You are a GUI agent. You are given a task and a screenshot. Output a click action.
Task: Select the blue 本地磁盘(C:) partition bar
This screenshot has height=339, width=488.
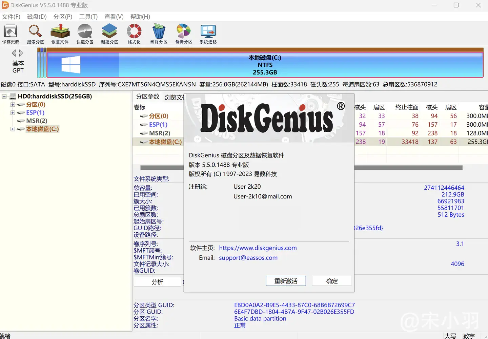[264, 65]
